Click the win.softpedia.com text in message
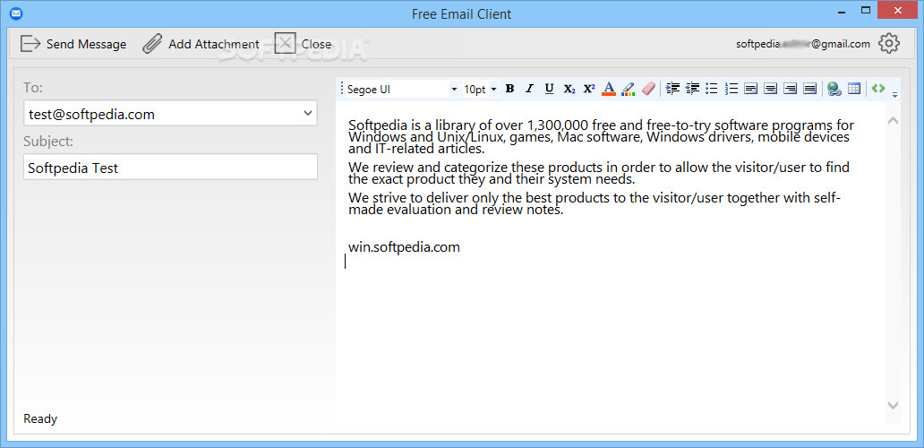 404,247
